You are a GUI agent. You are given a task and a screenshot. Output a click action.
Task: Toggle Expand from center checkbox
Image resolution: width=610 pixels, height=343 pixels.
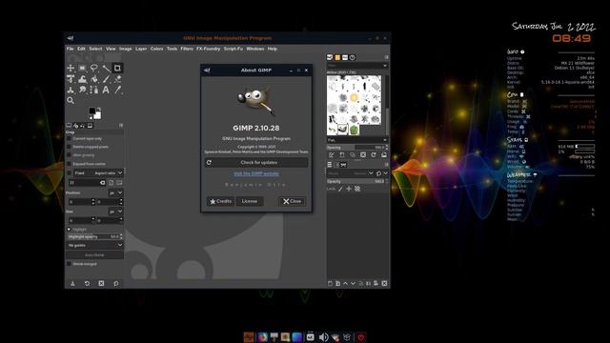click(x=69, y=164)
